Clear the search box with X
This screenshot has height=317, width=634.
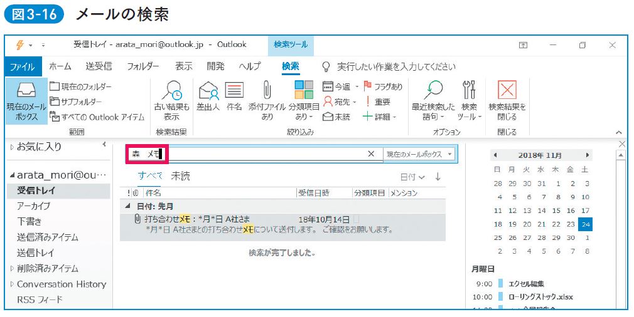pyautogui.click(x=371, y=153)
